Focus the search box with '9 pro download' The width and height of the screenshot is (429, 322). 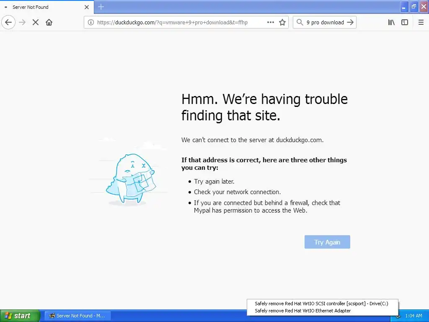pyautogui.click(x=325, y=23)
